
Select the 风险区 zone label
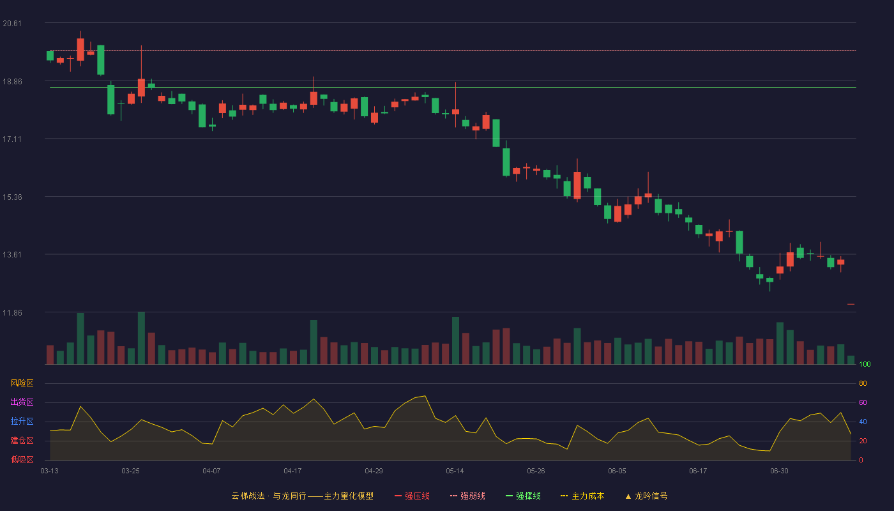tap(22, 383)
